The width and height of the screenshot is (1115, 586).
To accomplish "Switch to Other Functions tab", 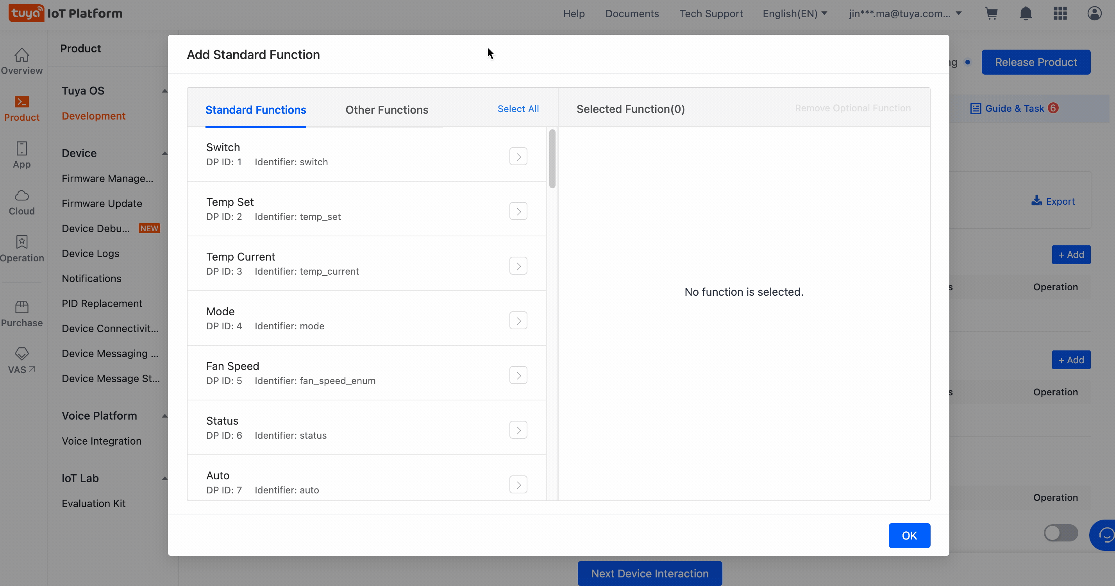I will (386, 110).
